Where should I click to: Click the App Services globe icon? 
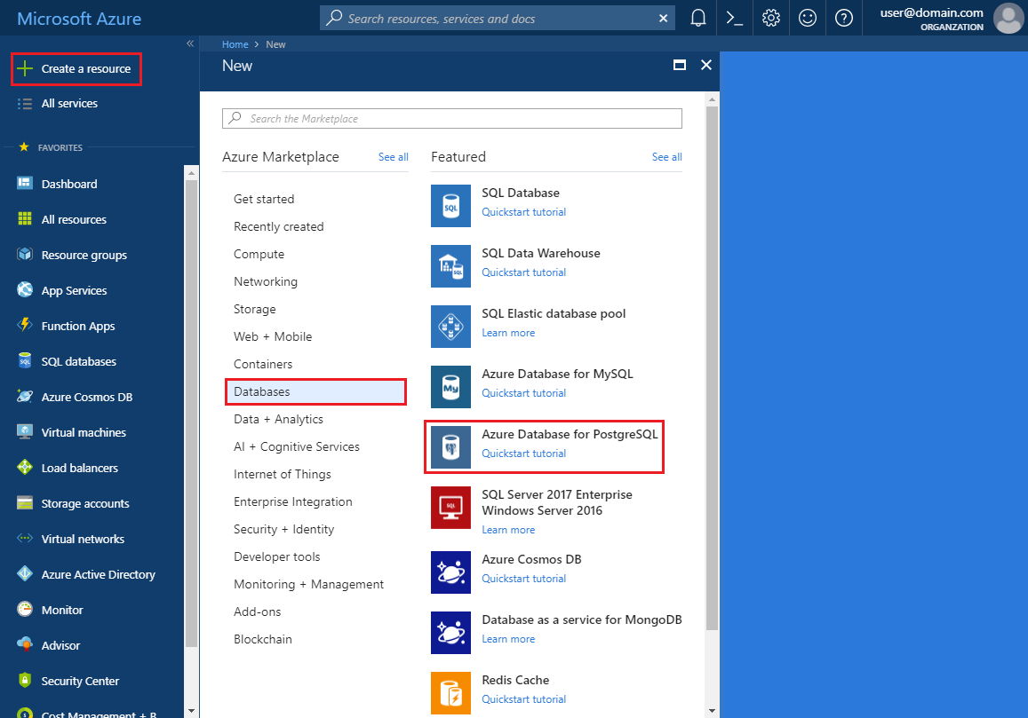click(25, 289)
